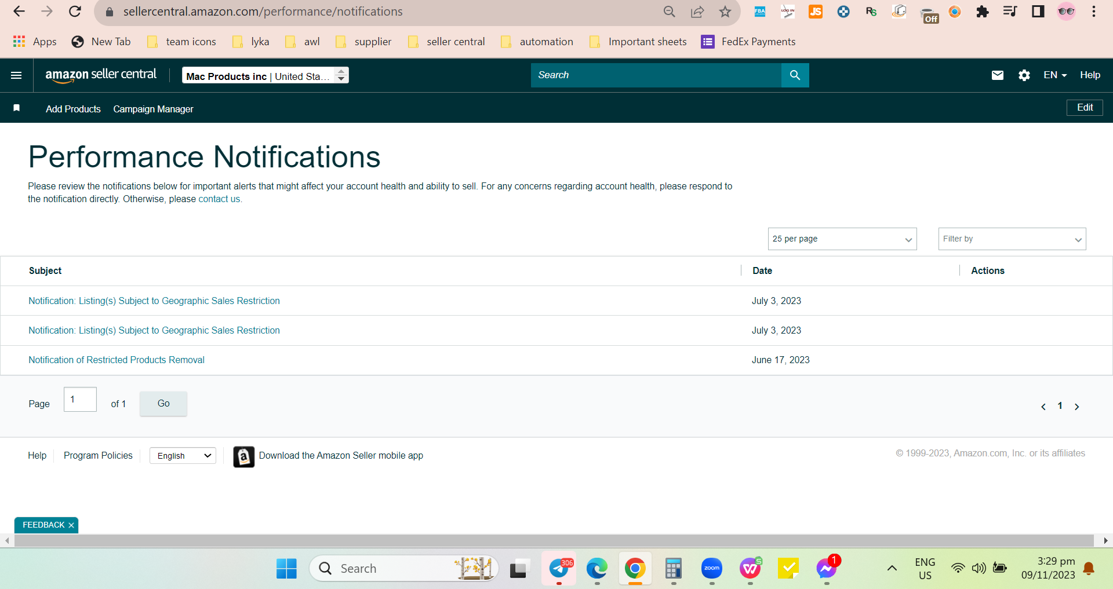Image resolution: width=1113 pixels, height=589 pixels.
Task: Open Program Policies footer link
Action: click(98, 456)
